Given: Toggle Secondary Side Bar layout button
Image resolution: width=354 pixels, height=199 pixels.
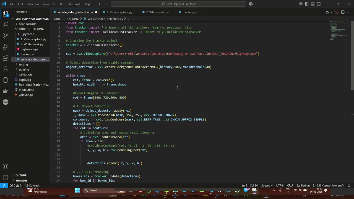Looking at the screenshot, I should [319, 4].
